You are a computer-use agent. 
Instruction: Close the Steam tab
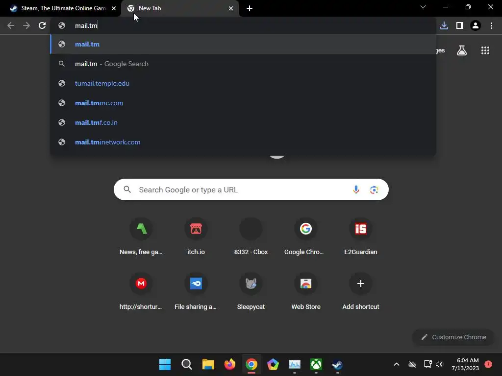(114, 8)
